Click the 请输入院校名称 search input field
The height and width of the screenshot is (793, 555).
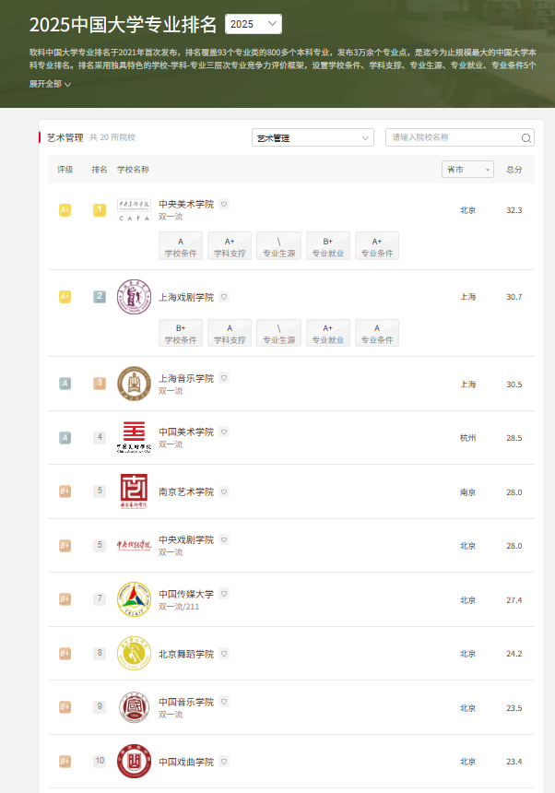(452, 137)
